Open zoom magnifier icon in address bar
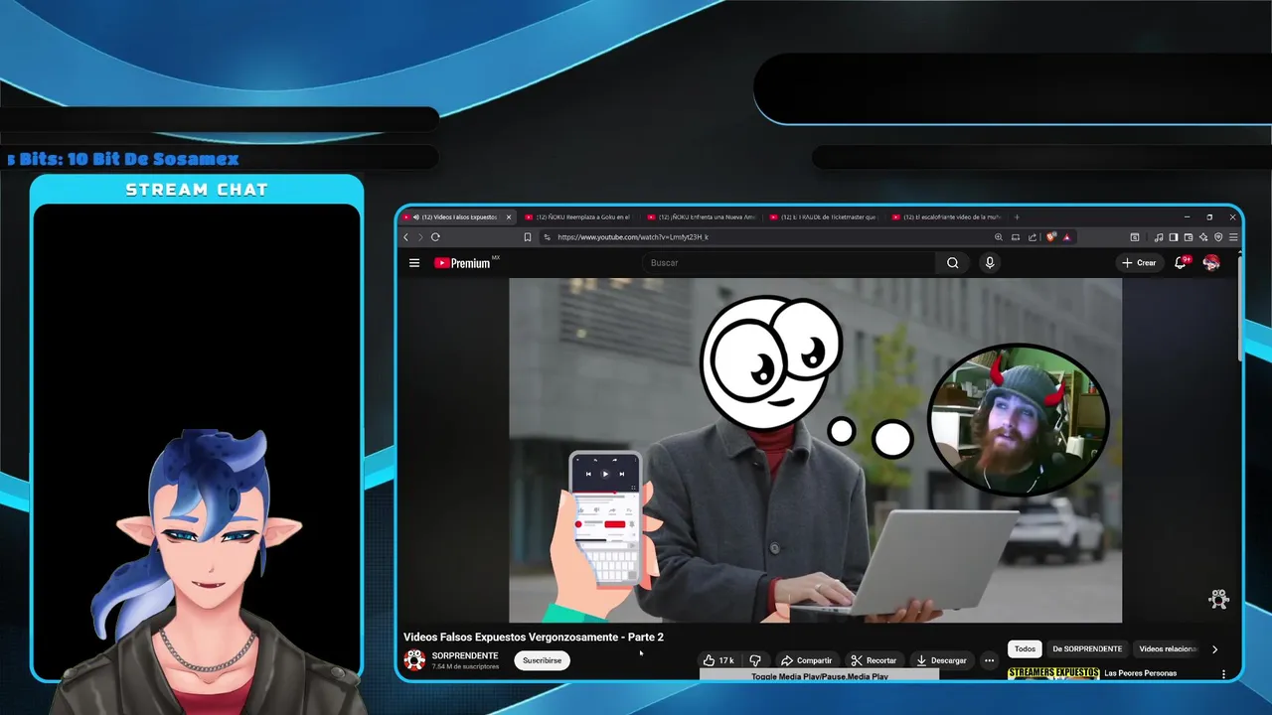The height and width of the screenshot is (715, 1272). (x=999, y=237)
